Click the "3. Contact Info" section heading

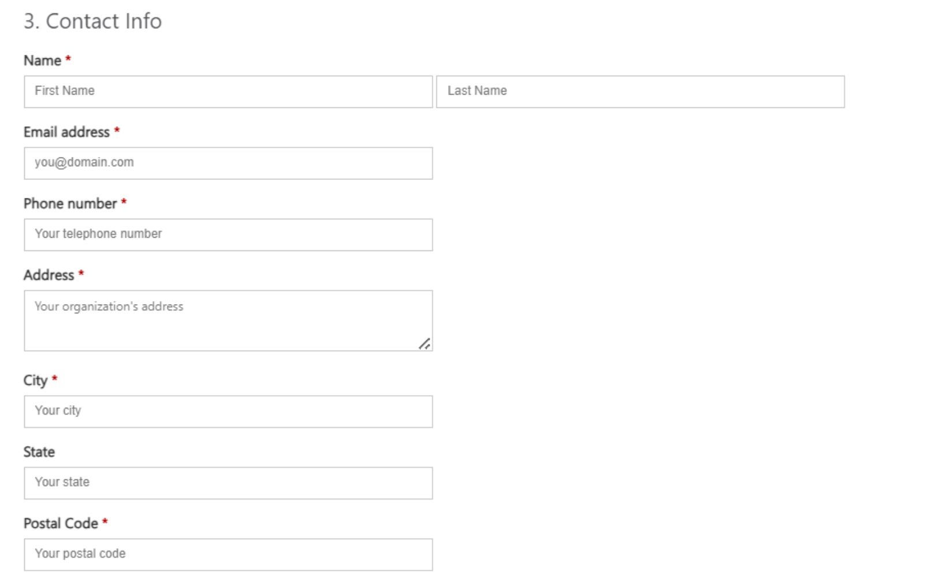point(92,21)
